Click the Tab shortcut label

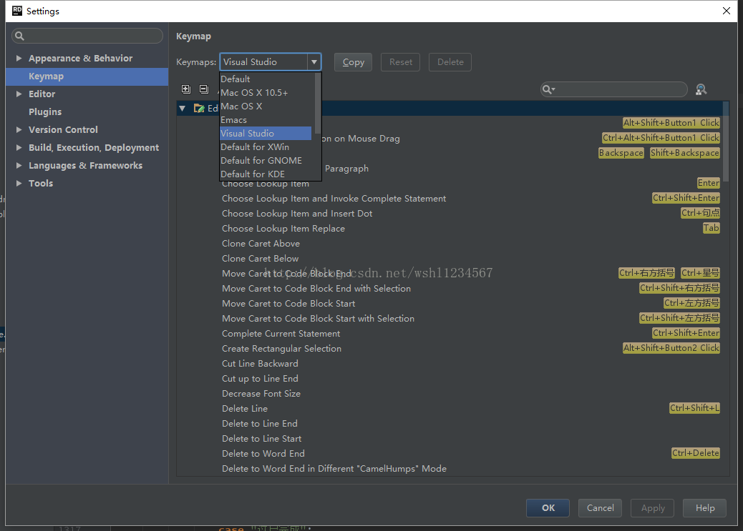point(712,228)
